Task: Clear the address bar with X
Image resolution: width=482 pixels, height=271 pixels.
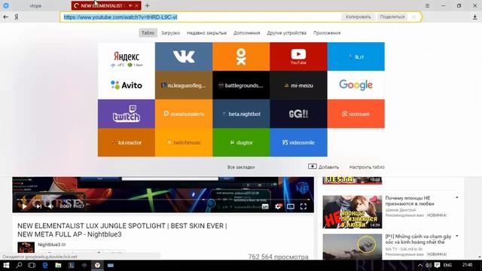Action: (x=413, y=17)
